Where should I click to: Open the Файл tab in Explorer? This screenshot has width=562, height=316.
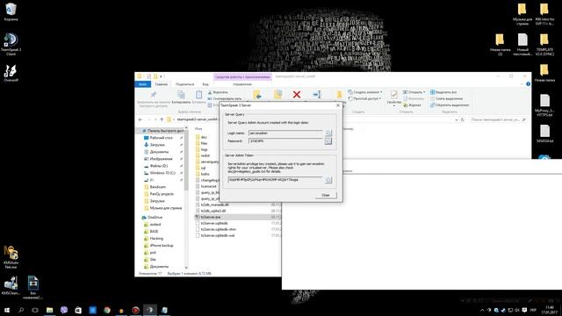pos(142,84)
